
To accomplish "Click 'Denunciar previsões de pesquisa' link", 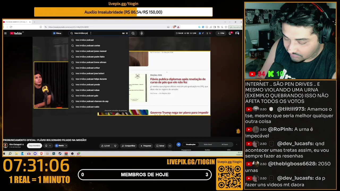I will 116,111.
